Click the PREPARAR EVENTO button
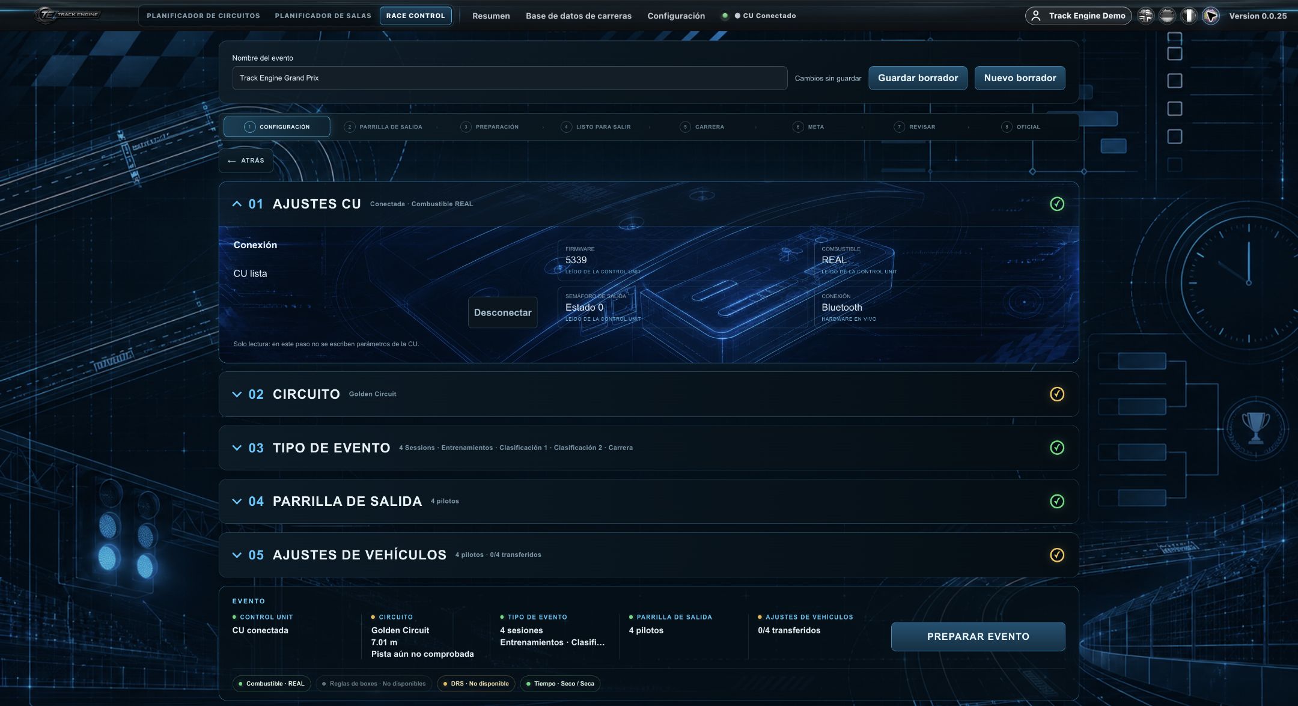The height and width of the screenshot is (706, 1298). [x=978, y=636]
